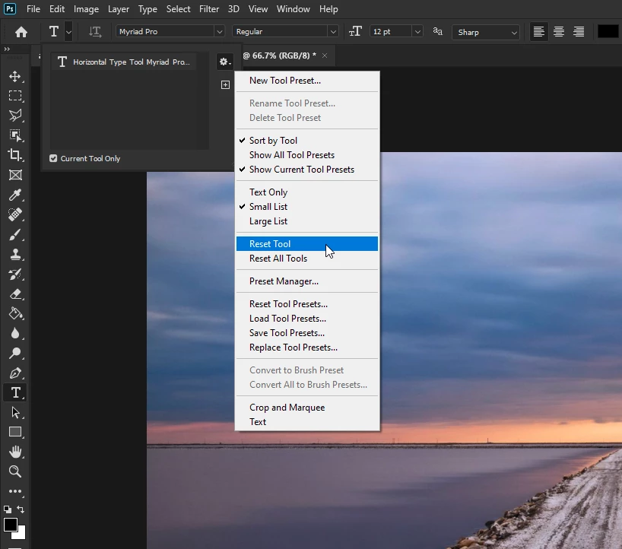Image resolution: width=622 pixels, height=549 pixels.
Task: Choose Reset Tool menu entry
Action: click(x=307, y=243)
